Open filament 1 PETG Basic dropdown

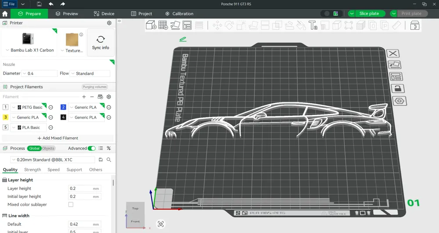[28, 107]
